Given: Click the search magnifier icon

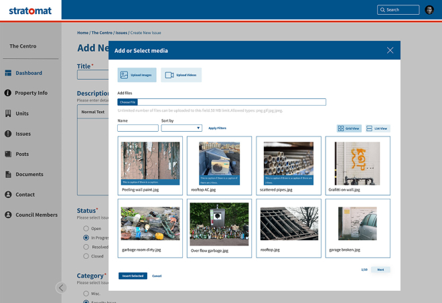Looking at the screenshot, I should 382,10.
